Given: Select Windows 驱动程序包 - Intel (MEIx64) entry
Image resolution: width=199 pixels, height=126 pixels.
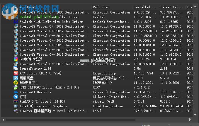Looking at the screenshot, I should click(54, 111).
